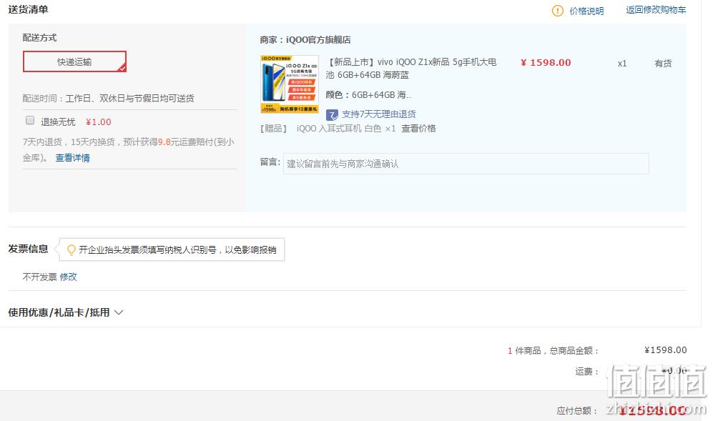
Task: Click the 有货 stock status
Action: (x=663, y=64)
